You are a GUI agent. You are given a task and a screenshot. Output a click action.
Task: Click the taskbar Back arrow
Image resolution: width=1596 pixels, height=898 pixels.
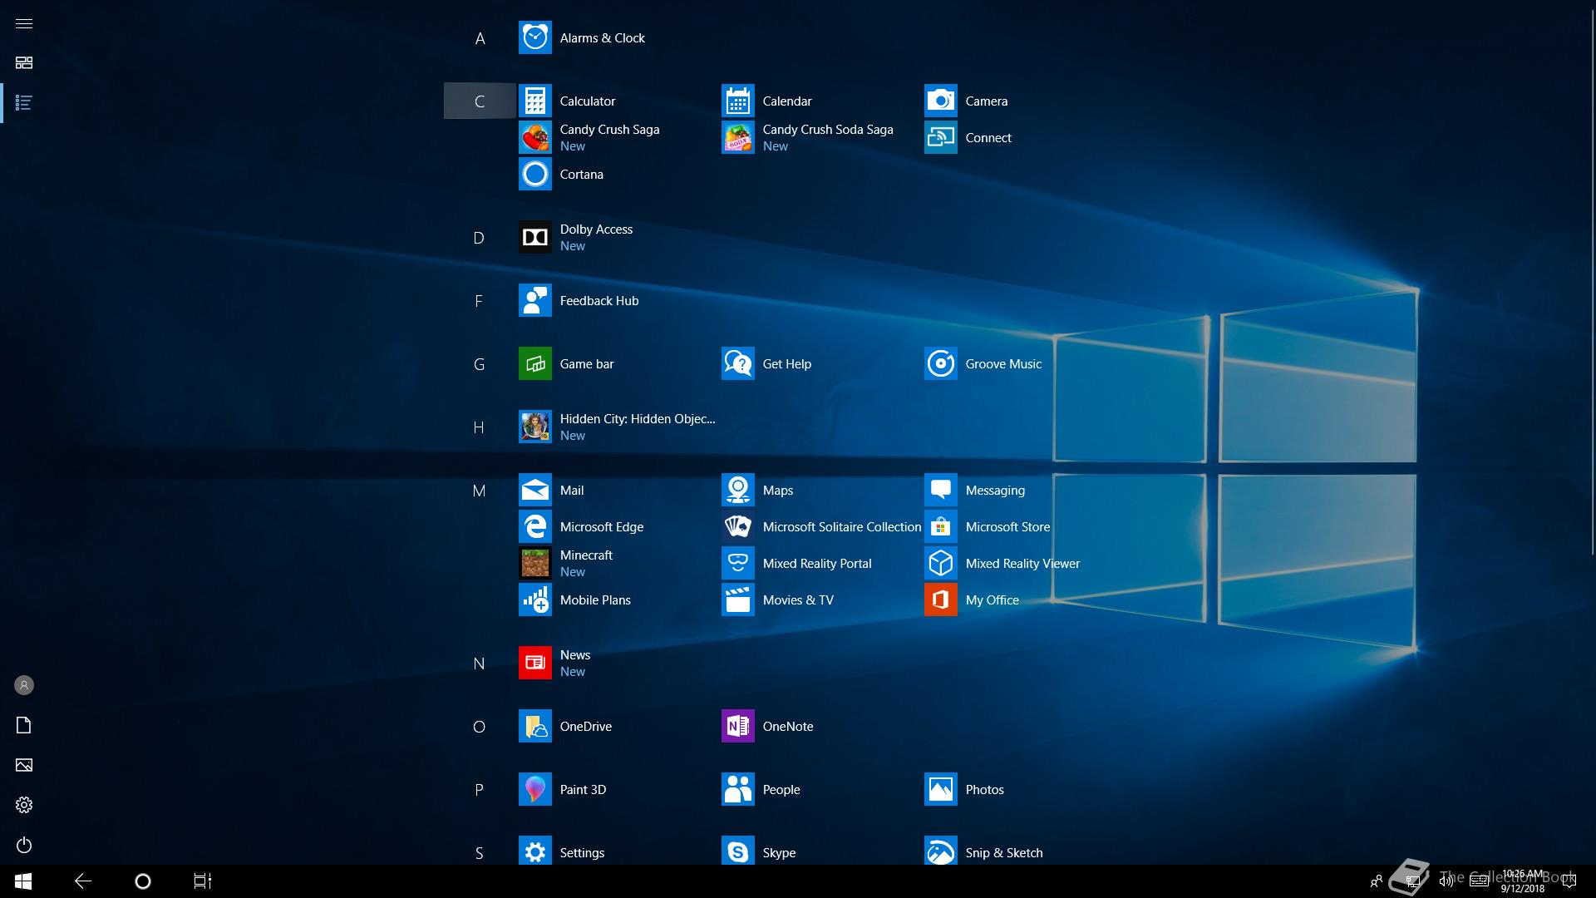click(x=83, y=881)
